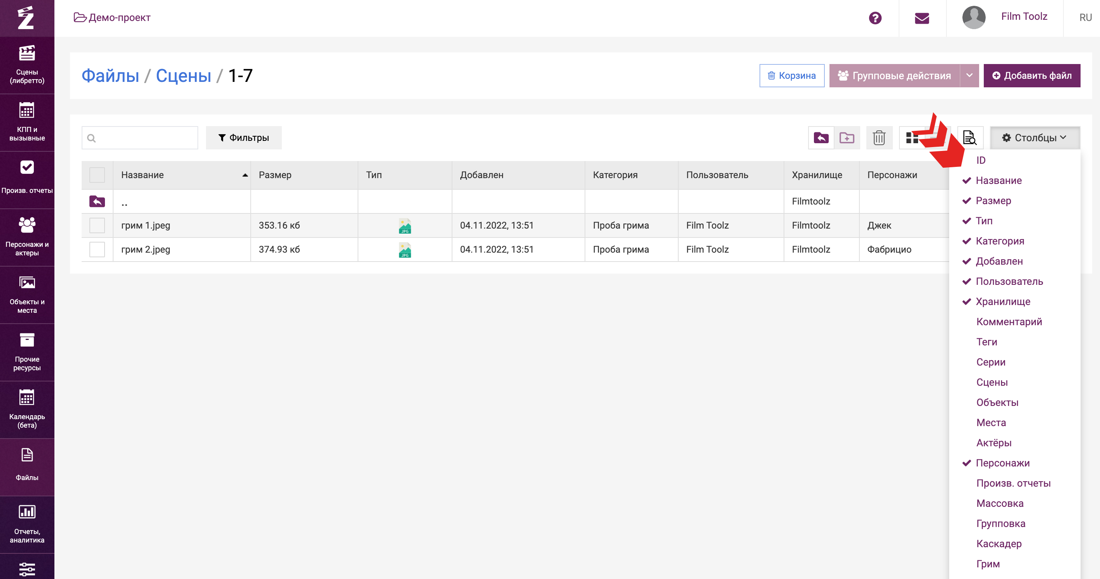Tick the checkbox for грим 1.jpeg
This screenshot has width=1100, height=579.
pos(97,225)
